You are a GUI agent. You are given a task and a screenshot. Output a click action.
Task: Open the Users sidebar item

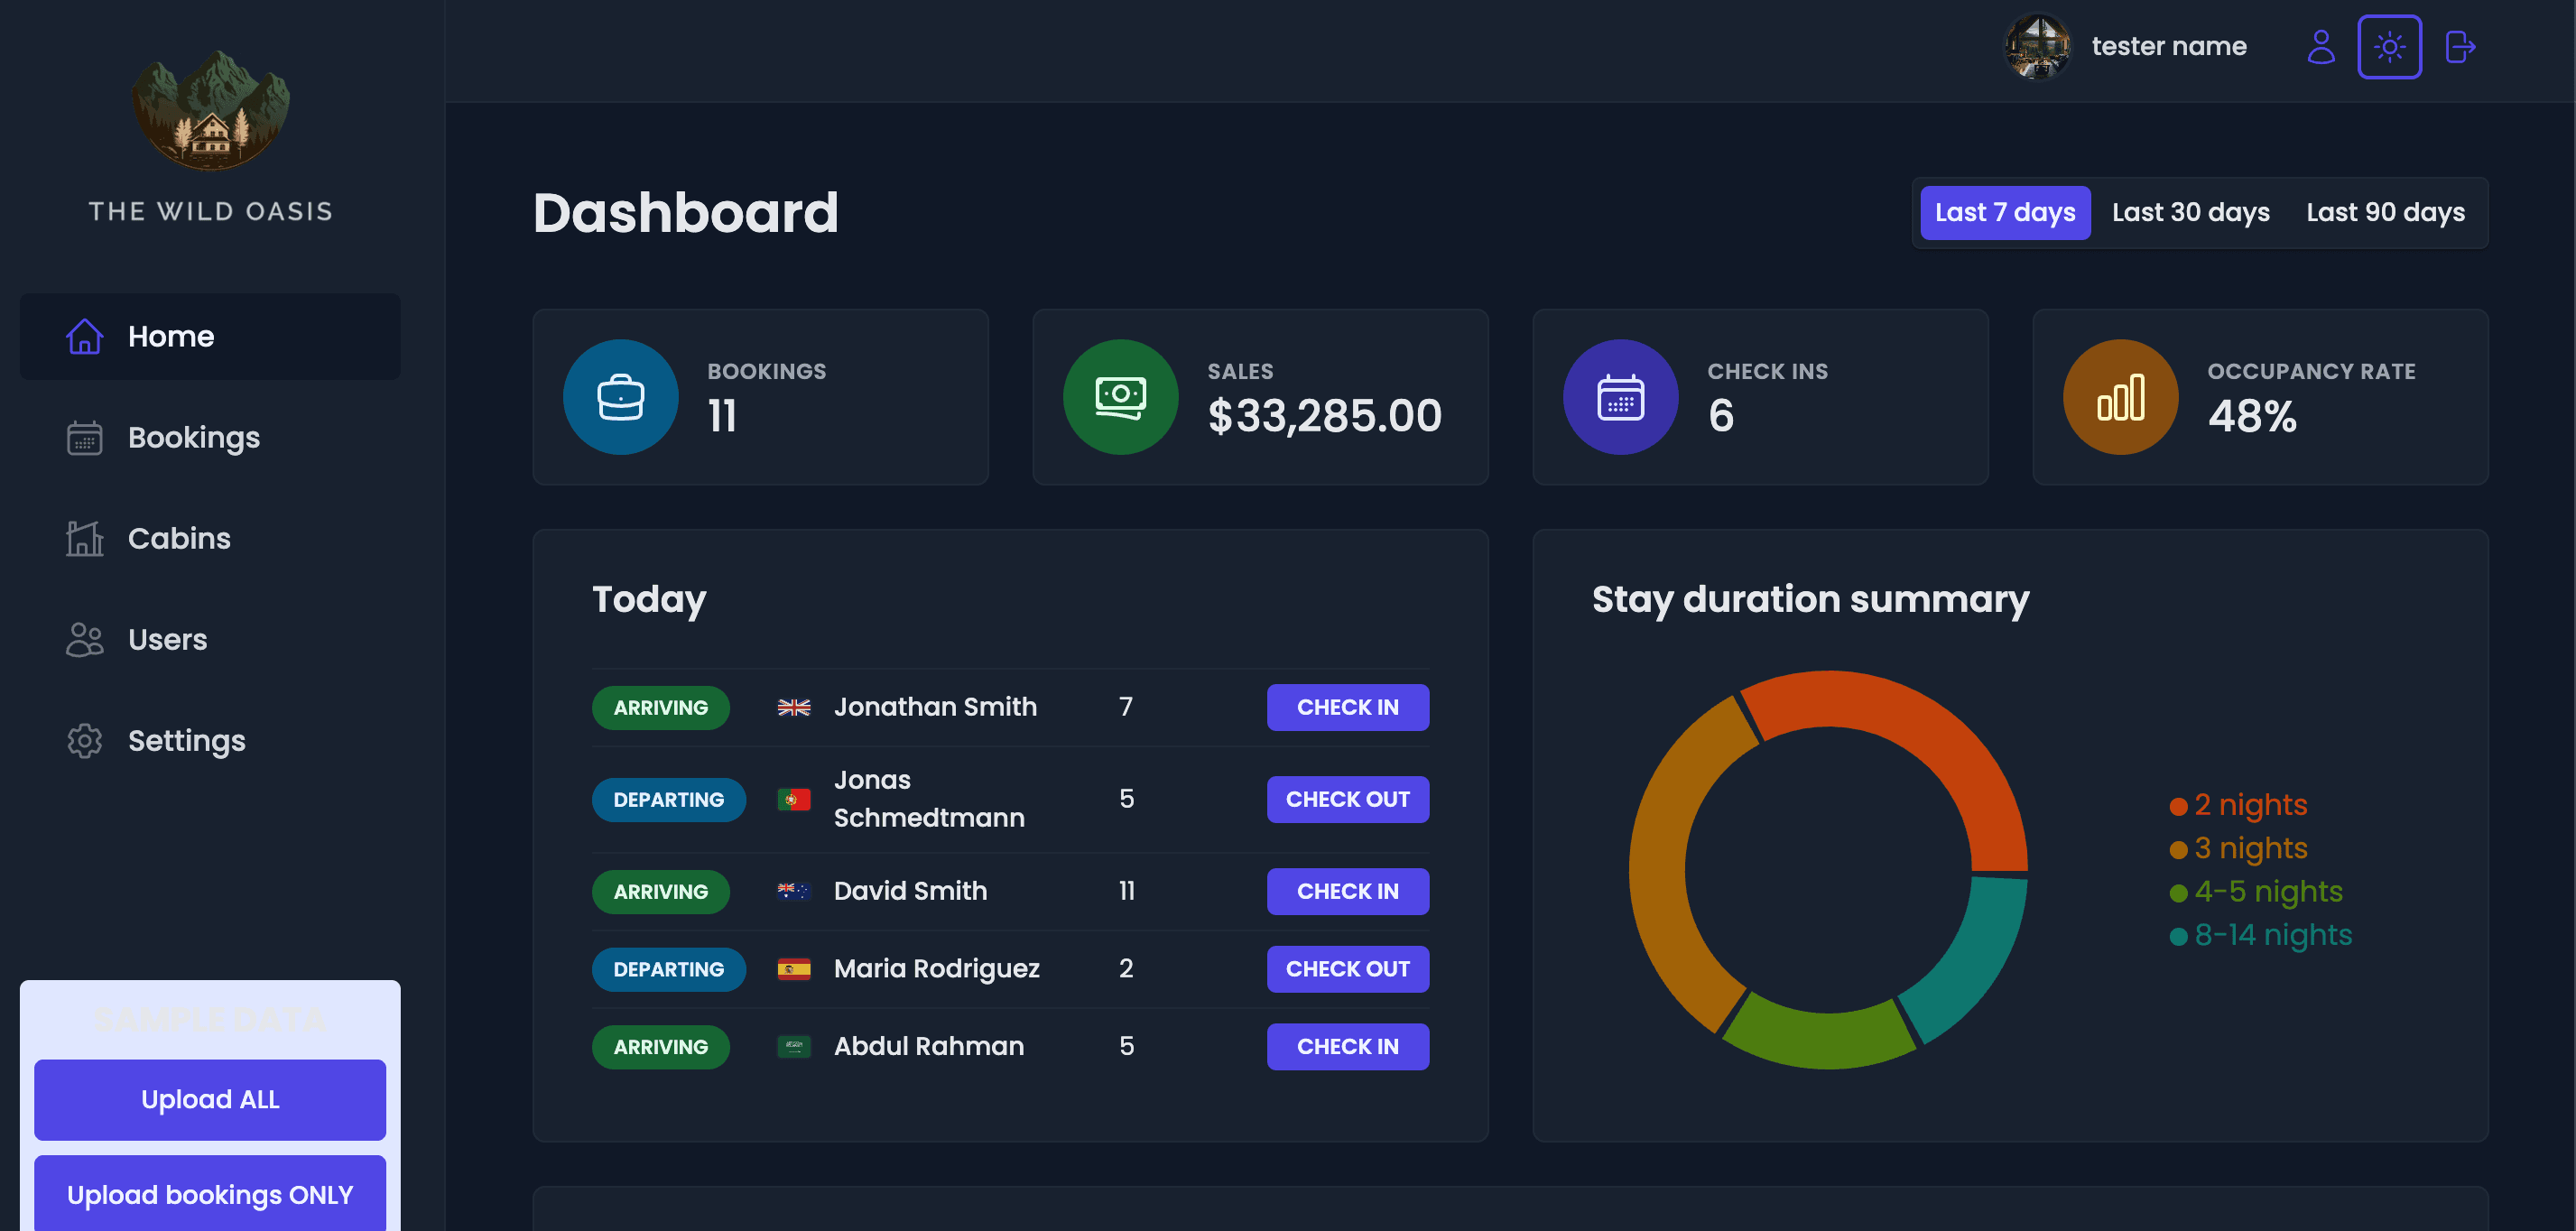click(x=167, y=640)
